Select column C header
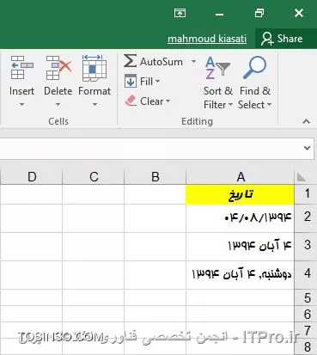Image resolution: width=317 pixels, height=355 pixels. click(x=94, y=177)
